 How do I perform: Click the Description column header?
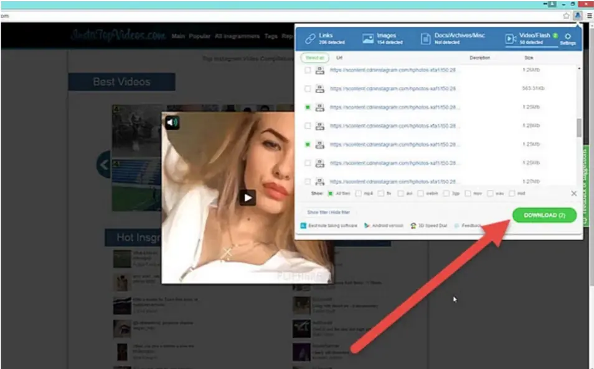tap(479, 58)
